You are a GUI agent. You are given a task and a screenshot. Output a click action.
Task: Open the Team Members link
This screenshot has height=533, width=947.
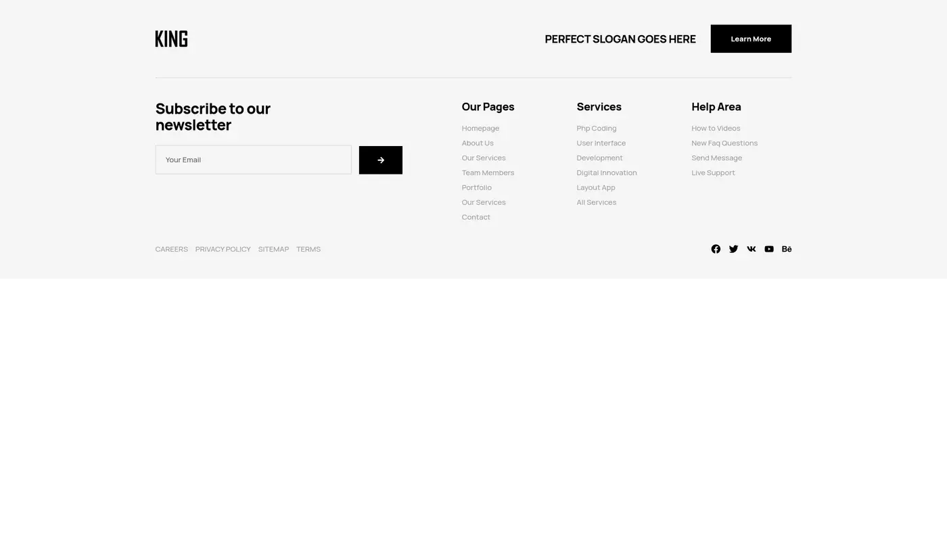pos(488,173)
